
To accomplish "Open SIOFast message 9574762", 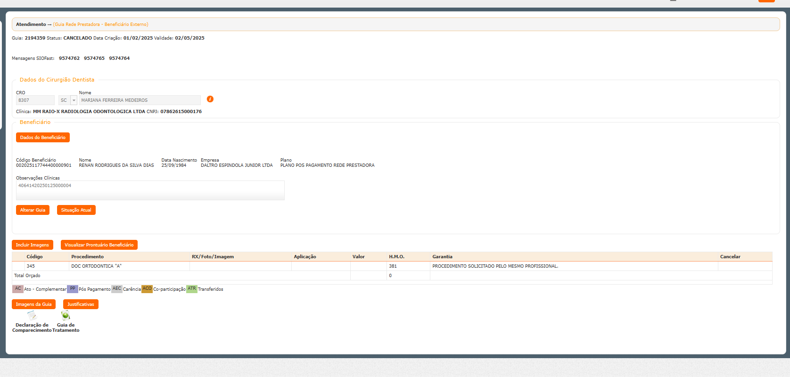I will coord(69,58).
